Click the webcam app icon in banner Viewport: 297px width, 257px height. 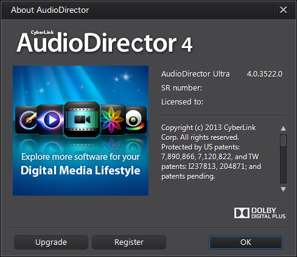[x=136, y=120]
